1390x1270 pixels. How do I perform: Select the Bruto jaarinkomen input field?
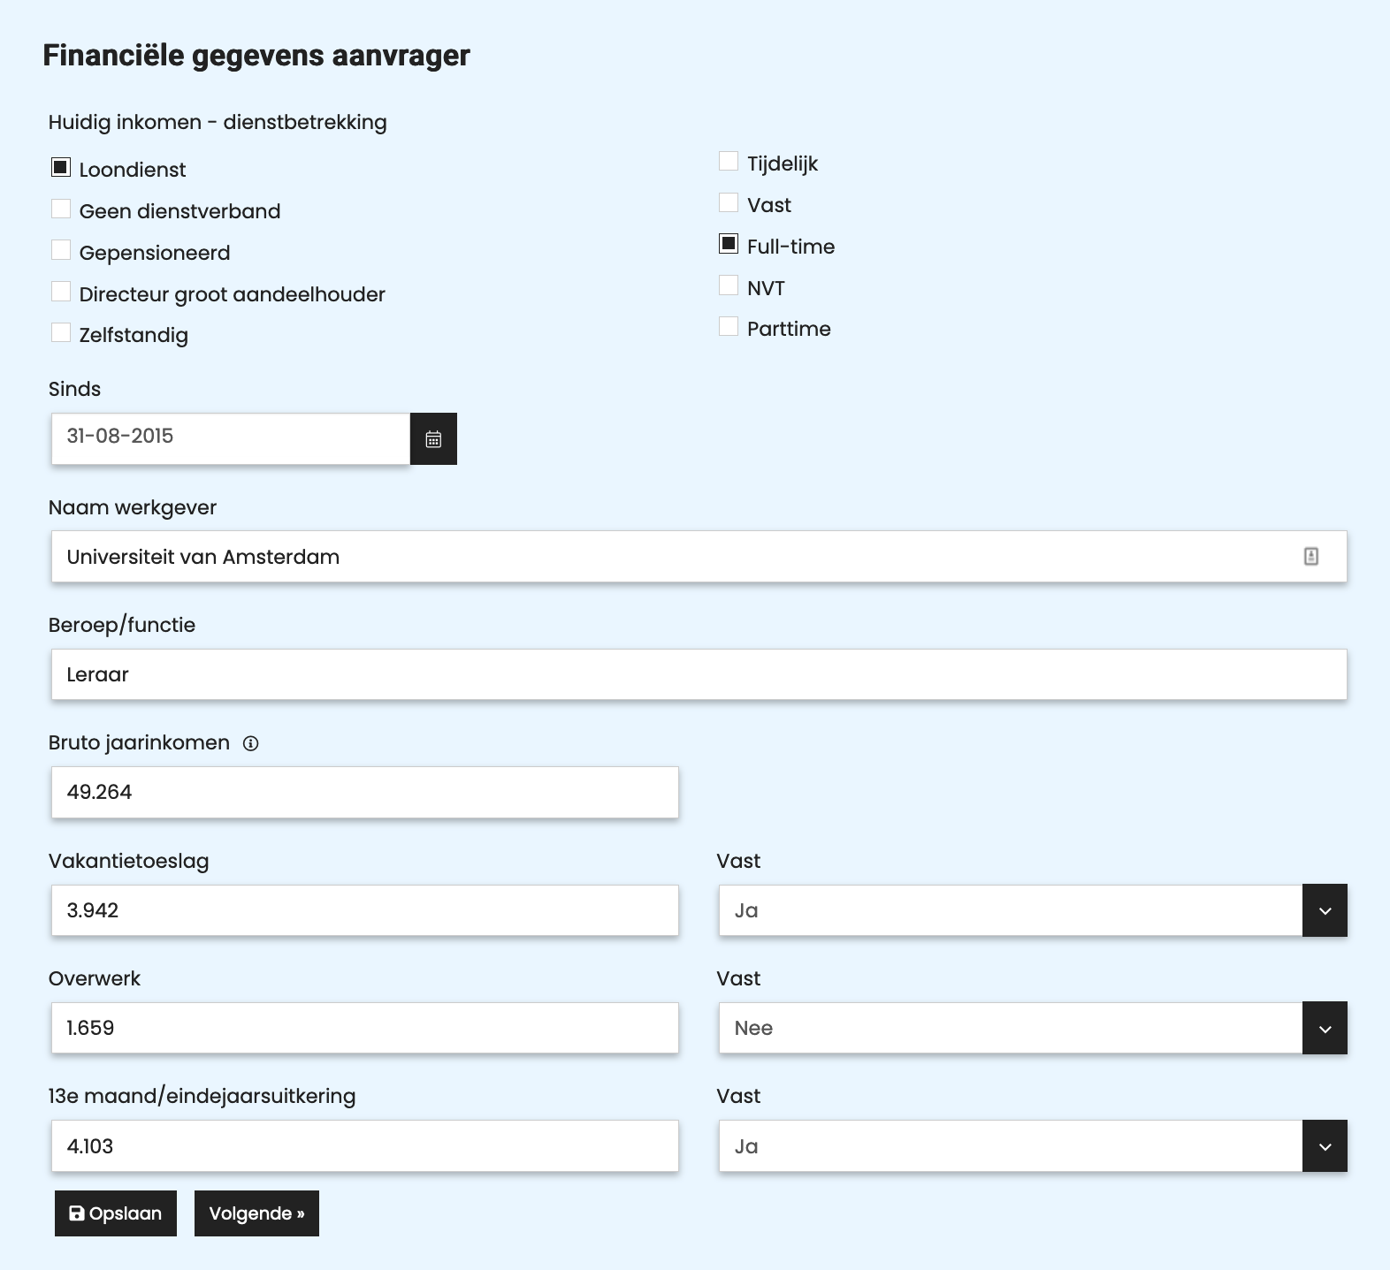[364, 792]
